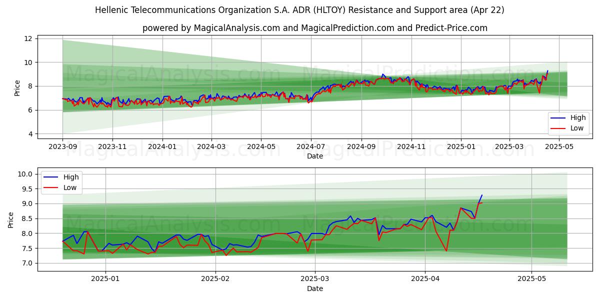Image resolution: width=600 pixels, height=300 pixels.
Task: Click the lower chart y-axis value 7.5
Action: (27, 248)
